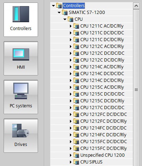142x166 pixels.
Task: Click the vertical scrollbar thumb grip
Action: tap(136, 89)
